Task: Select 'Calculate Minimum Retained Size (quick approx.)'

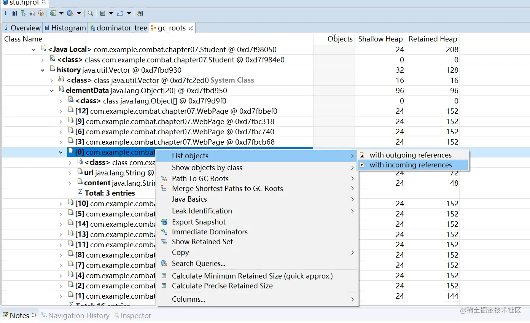Action: coord(257,276)
